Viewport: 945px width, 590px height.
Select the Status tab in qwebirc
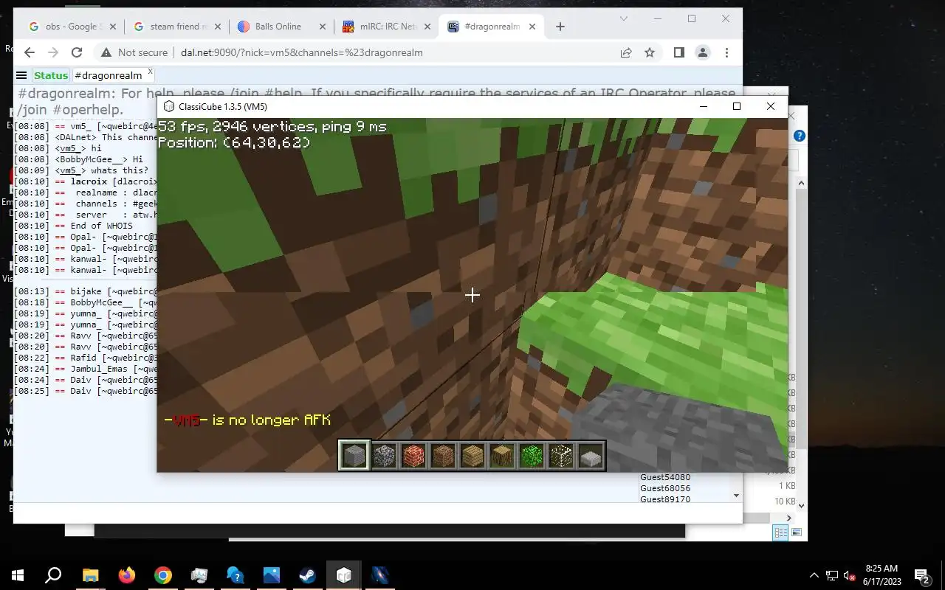click(x=50, y=75)
